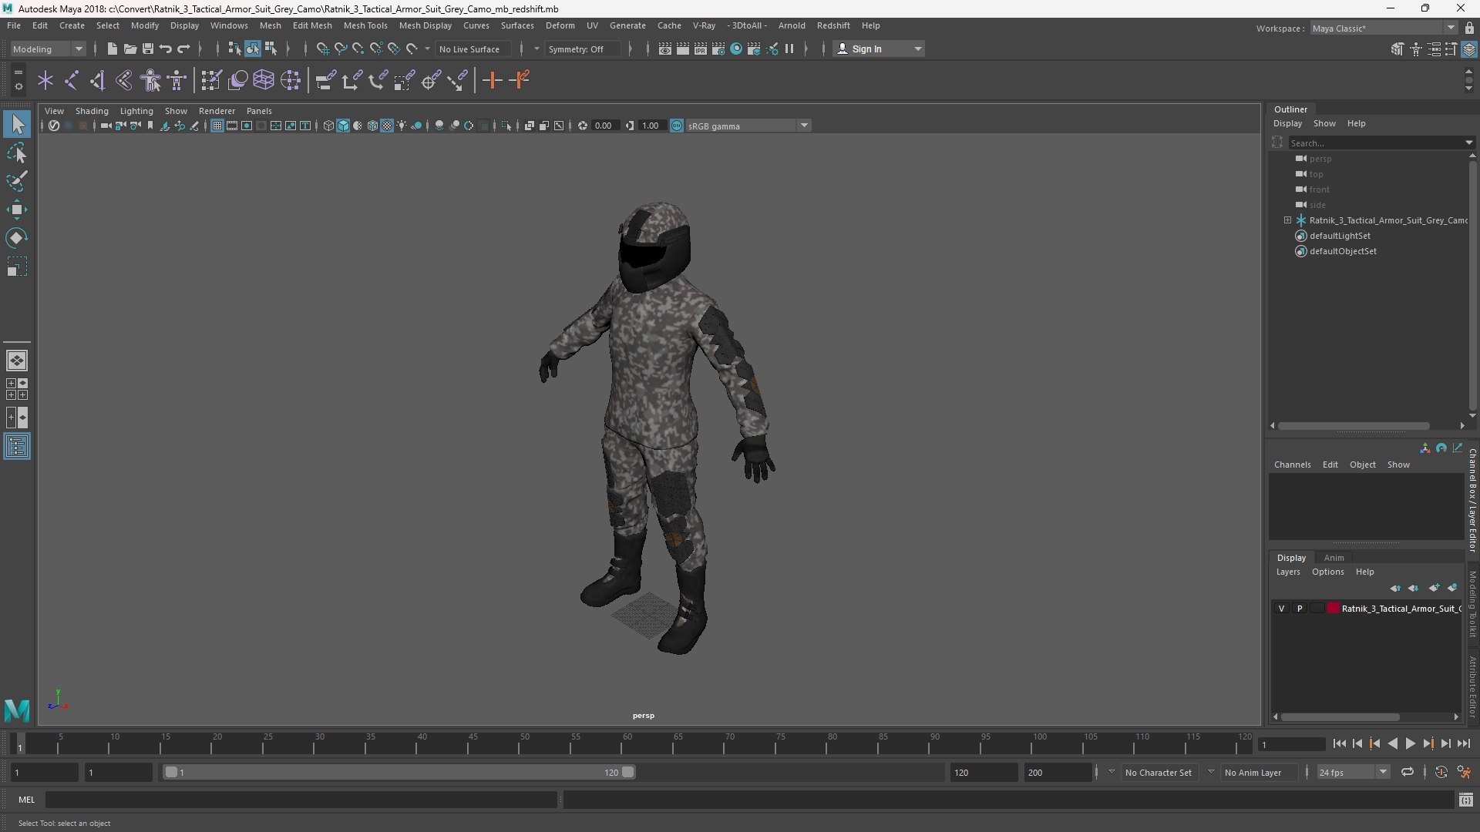Click the Outliner search field
This screenshot has height=832, width=1480.
click(x=1376, y=143)
